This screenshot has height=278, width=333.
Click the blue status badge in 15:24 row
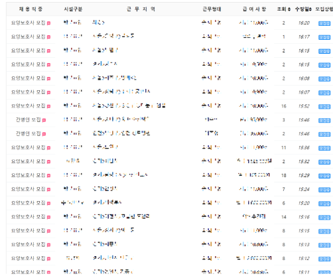point(324,190)
